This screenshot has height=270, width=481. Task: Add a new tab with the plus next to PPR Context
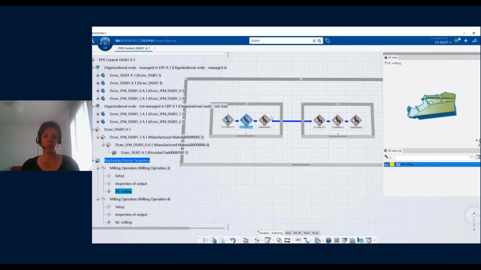coord(155,48)
